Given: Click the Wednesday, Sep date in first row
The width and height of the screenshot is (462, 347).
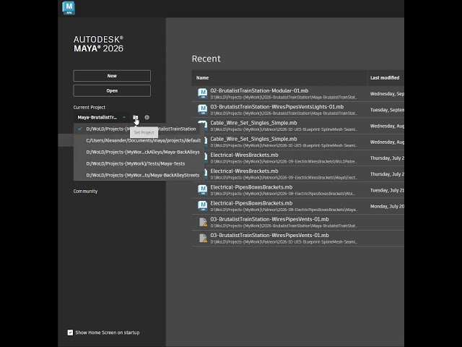Looking at the screenshot, I should 387,94.
